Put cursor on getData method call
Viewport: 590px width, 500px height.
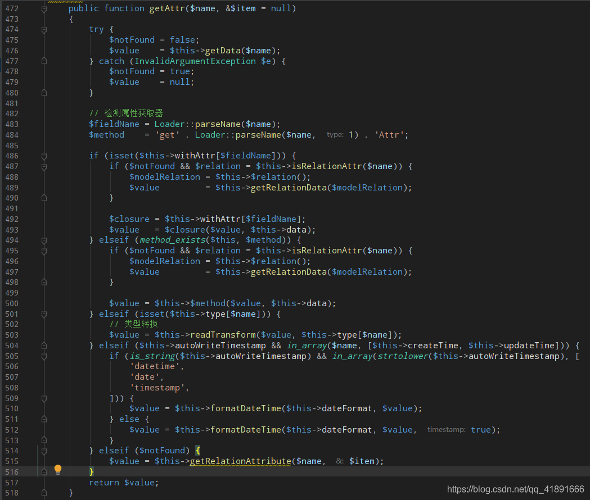[223, 51]
